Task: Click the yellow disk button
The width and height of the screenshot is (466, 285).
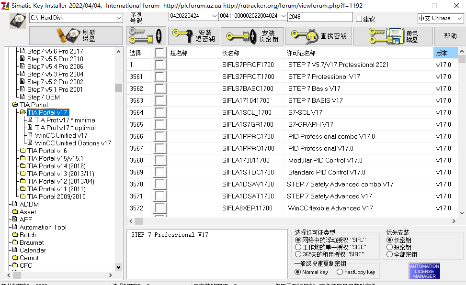Action: click(x=393, y=36)
